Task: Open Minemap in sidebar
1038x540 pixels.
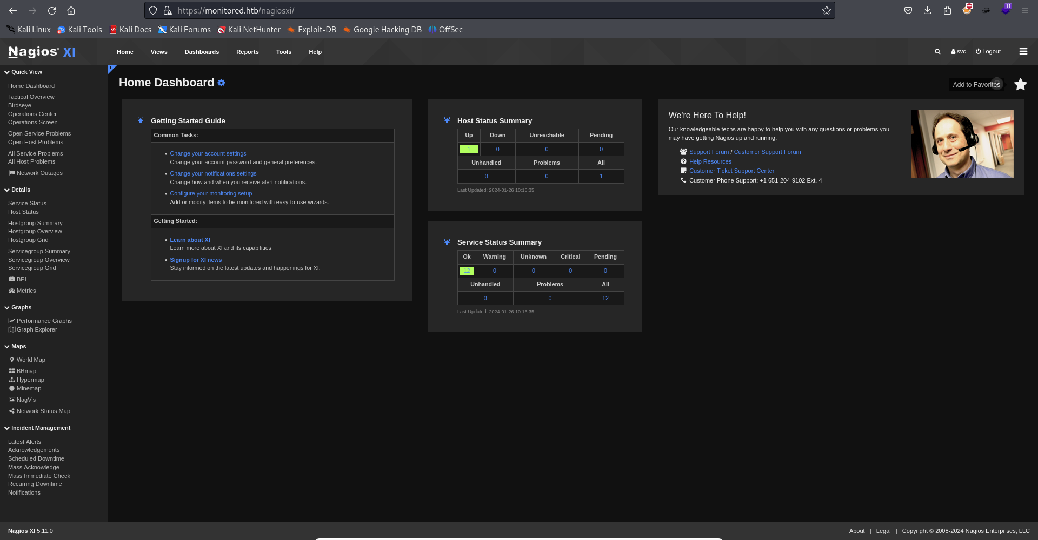Action: [25, 388]
